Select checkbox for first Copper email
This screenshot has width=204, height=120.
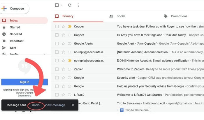[x=57, y=27]
